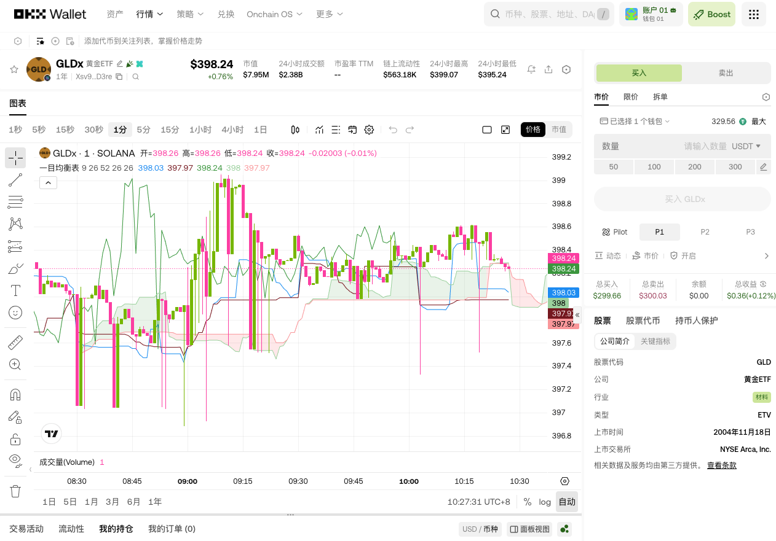Undo the last chart action
Viewport: 776px width, 541px height.
click(393, 130)
